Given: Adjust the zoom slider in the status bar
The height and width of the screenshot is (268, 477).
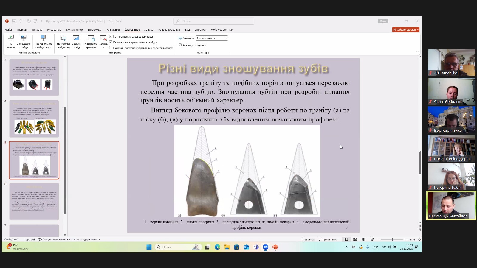Looking at the screenshot, I should coord(392,239).
